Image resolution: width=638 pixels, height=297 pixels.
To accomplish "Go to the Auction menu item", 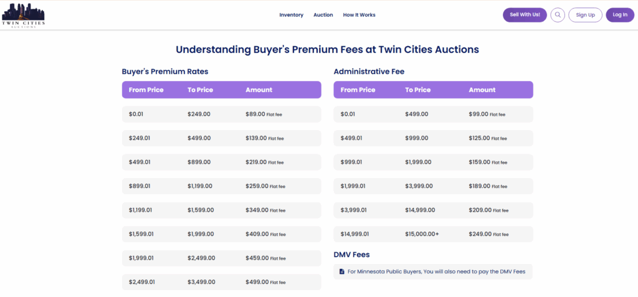I will point(323,15).
